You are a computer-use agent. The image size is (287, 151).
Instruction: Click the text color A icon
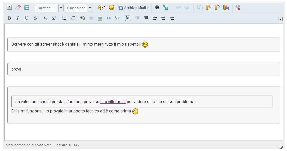tap(100, 8)
